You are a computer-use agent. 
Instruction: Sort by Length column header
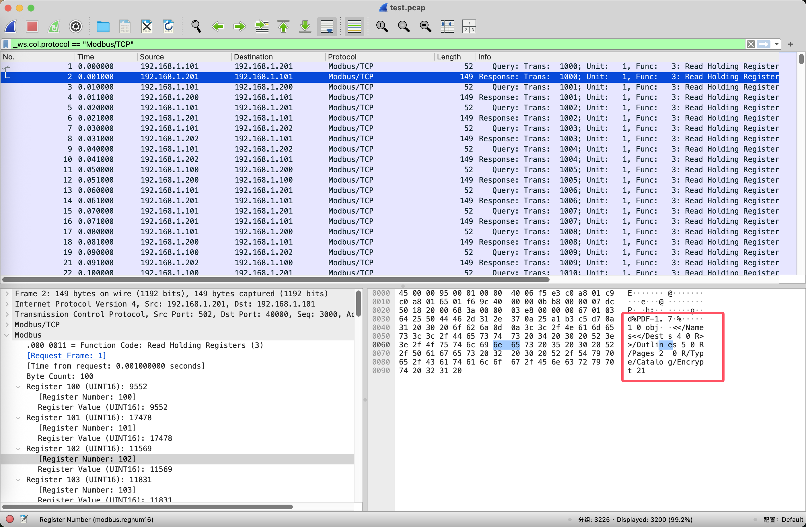(455, 57)
